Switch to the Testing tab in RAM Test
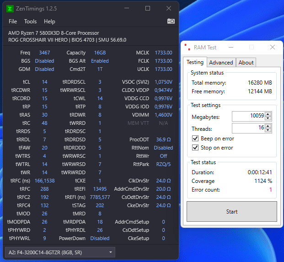The image size is (284, 262). 195,62
